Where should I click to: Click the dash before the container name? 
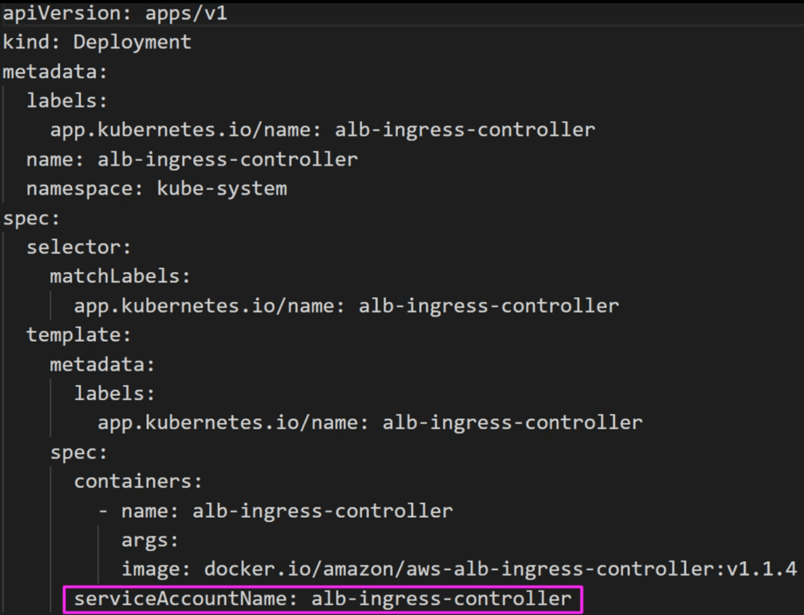tap(103, 511)
